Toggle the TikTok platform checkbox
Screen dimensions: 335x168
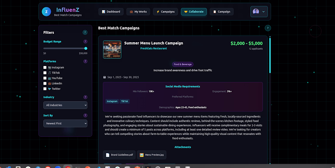(x=45, y=73)
